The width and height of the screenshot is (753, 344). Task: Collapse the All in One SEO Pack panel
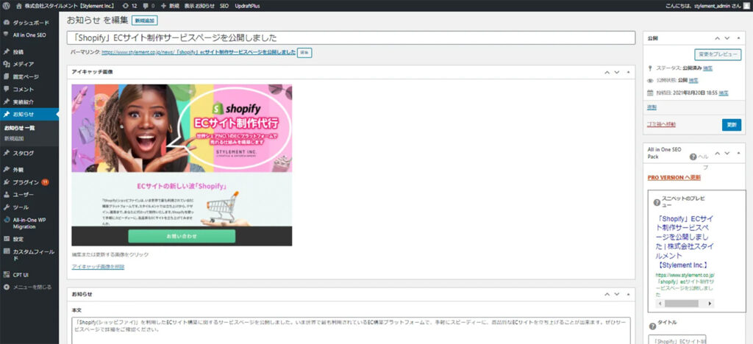[x=738, y=153]
